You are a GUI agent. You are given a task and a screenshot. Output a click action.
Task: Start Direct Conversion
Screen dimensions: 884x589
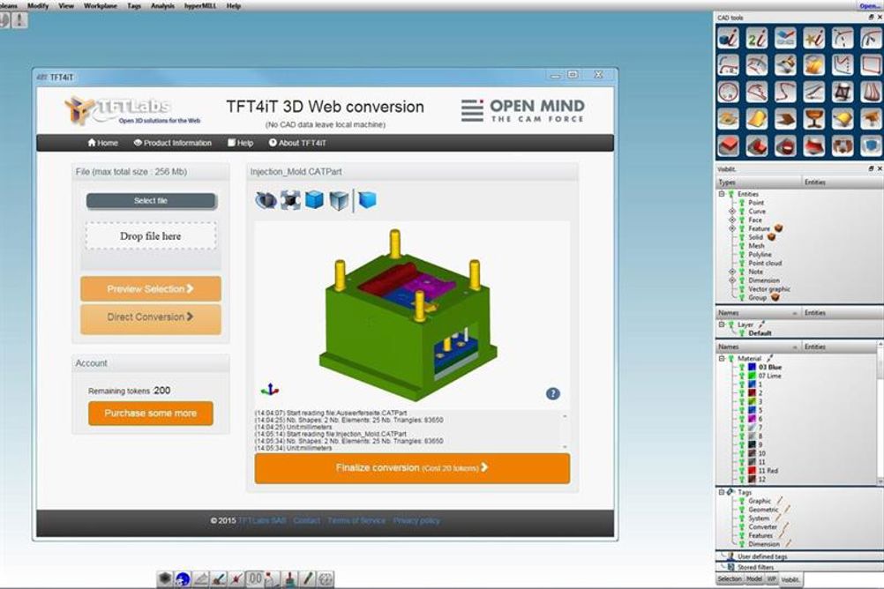pos(151,317)
